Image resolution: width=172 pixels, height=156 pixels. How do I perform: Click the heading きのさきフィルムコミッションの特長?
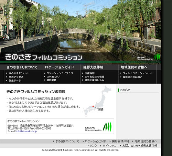tap(36, 92)
